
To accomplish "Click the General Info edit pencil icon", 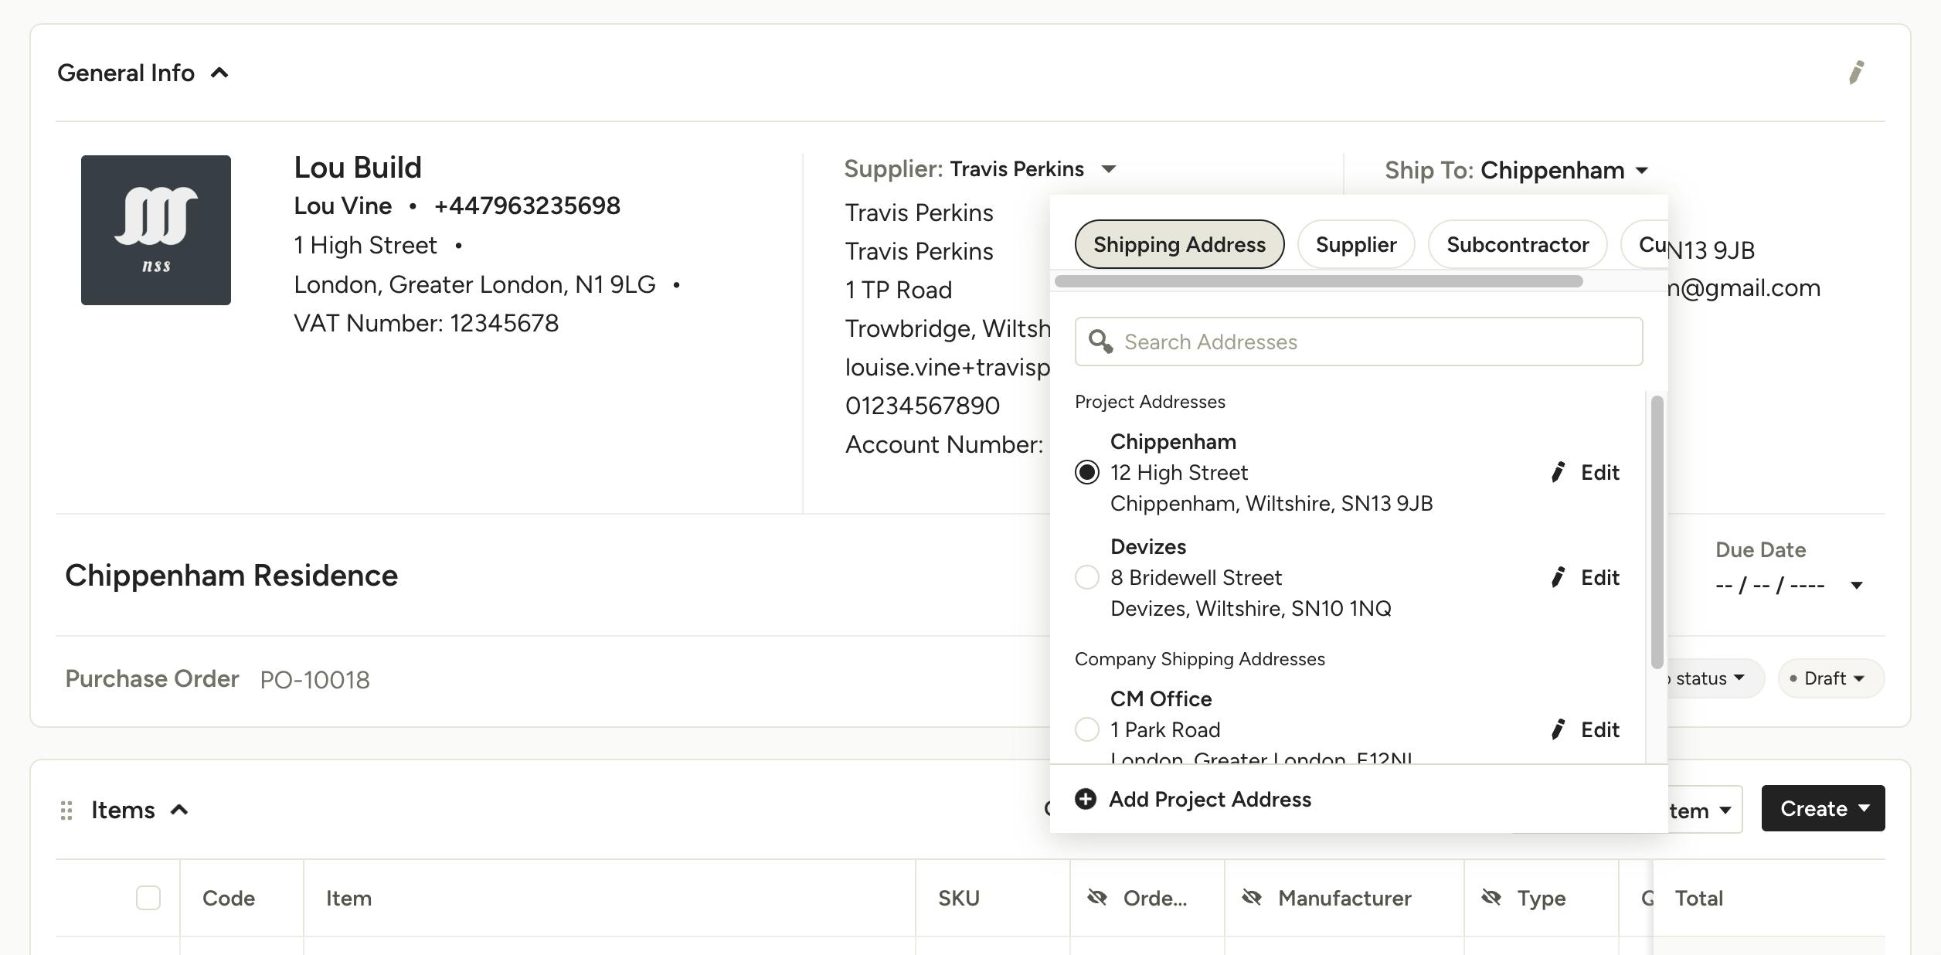I will pyautogui.click(x=1856, y=73).
